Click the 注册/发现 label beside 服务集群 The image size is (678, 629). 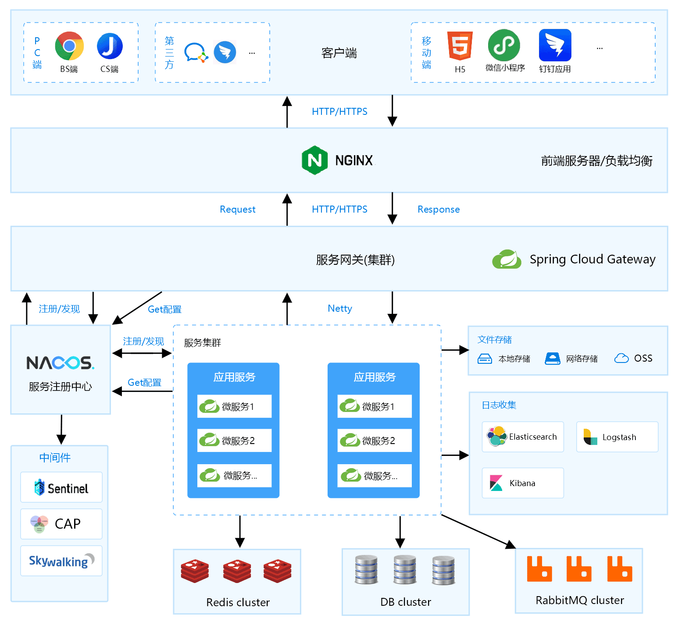[x=143, y=341]
